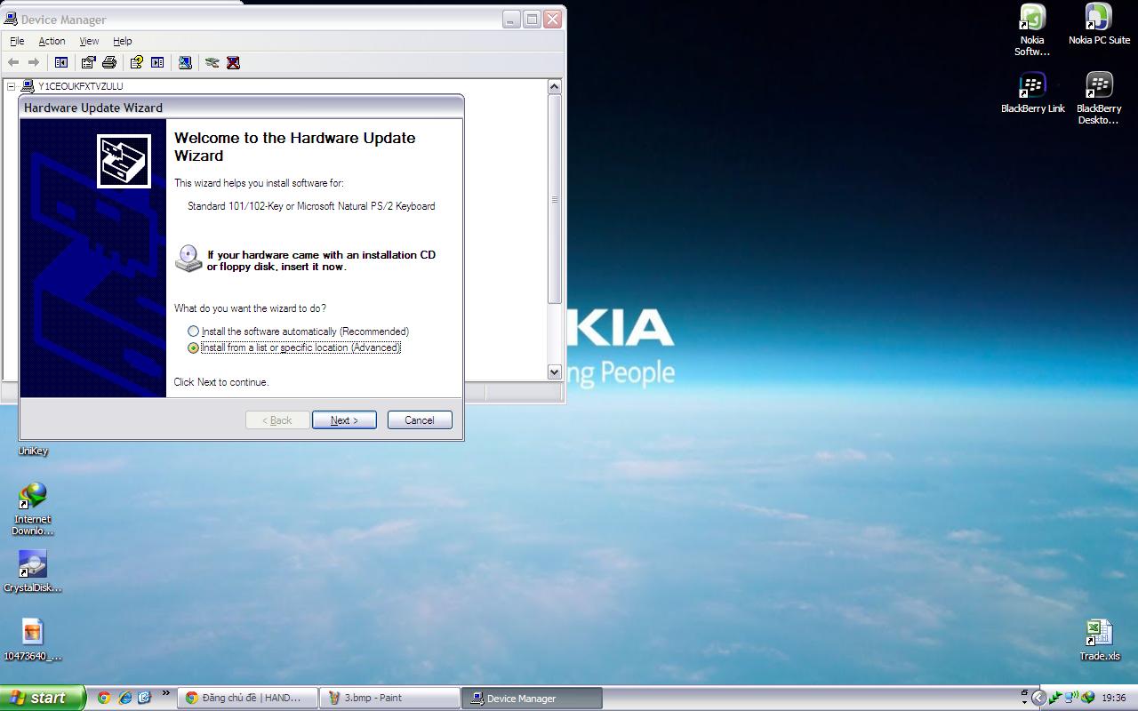The image size is (1138, 711).
Task: Switch to 3.bmp - Paint taskbar window
Action: pyautogui.click(x=389, y=698)
